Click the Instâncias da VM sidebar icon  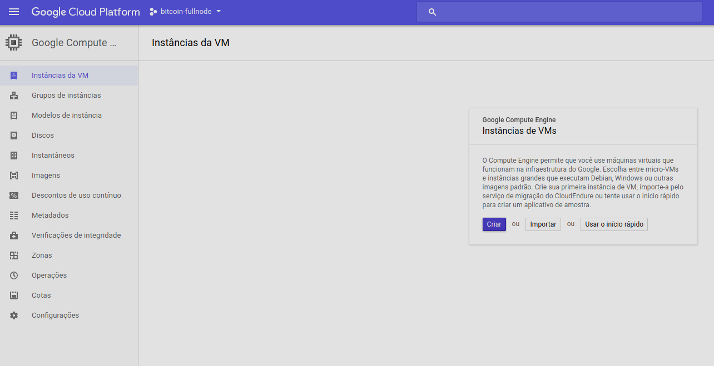14,76
